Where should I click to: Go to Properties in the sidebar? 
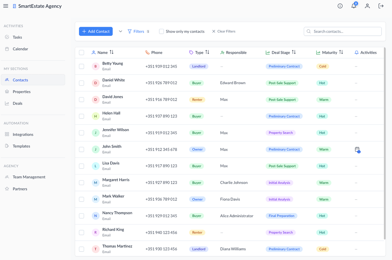coord(22,92)
